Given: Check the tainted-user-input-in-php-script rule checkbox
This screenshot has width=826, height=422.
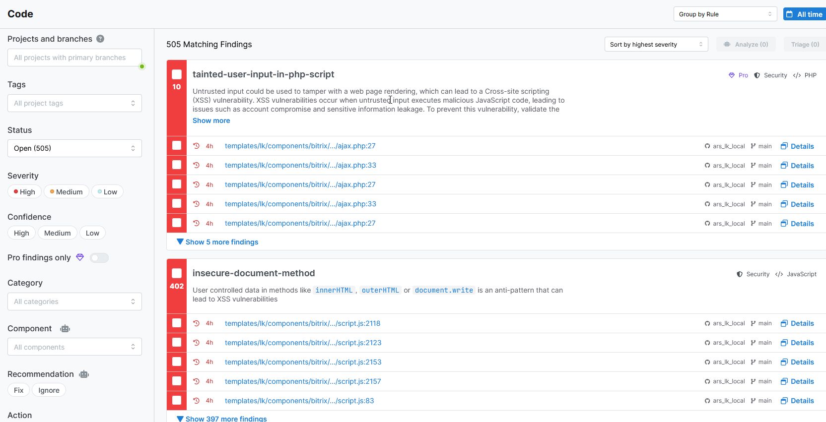Looking at the screenshot, I should click(x=177, y=74).
